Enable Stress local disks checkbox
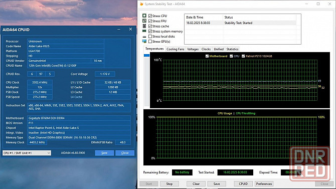Viewport: 336px width, 189px height. point(150,37)
